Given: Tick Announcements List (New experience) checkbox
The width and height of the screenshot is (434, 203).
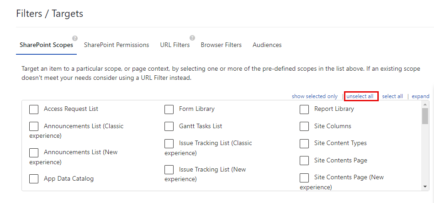Looking at the screenshot, I should [x=34, y=153].
